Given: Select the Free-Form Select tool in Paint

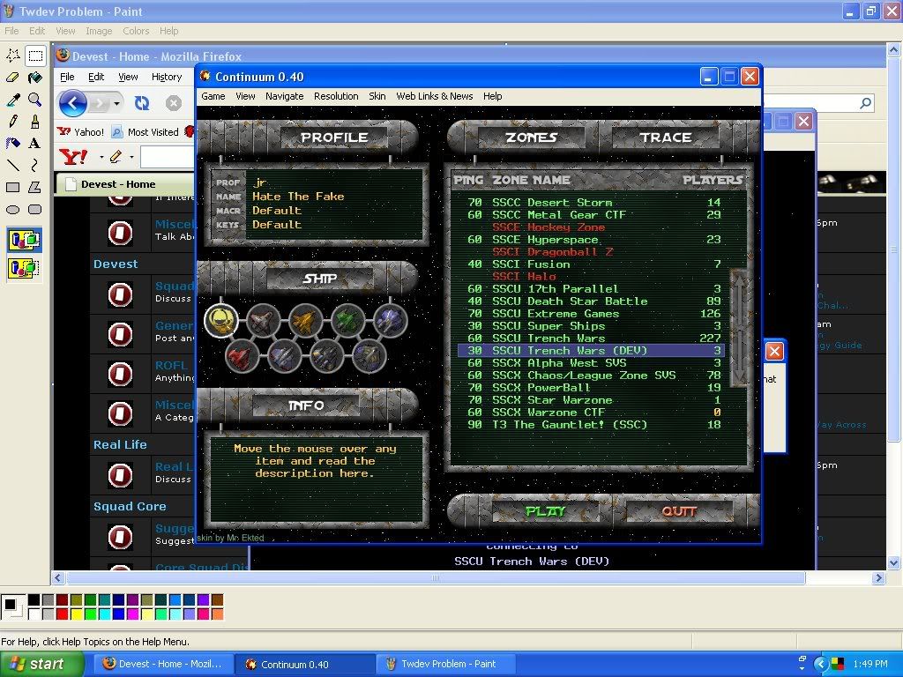Looking at the screenshot, I should tap(12, 56).
